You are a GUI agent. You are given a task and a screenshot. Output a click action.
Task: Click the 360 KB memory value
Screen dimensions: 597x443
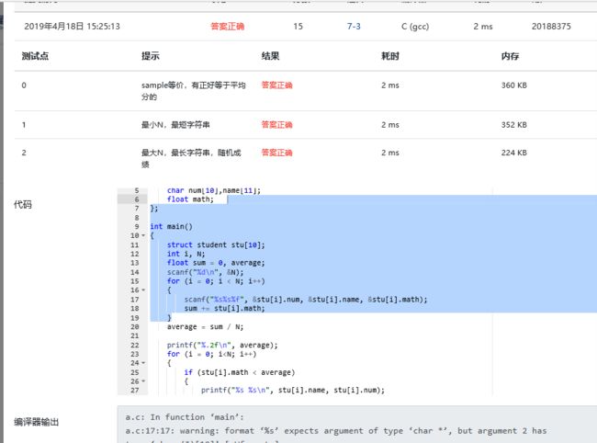click(514, 85)
